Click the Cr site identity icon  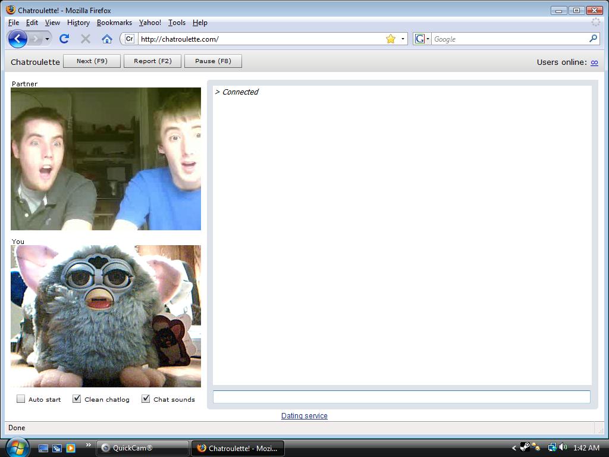(129, 39)
